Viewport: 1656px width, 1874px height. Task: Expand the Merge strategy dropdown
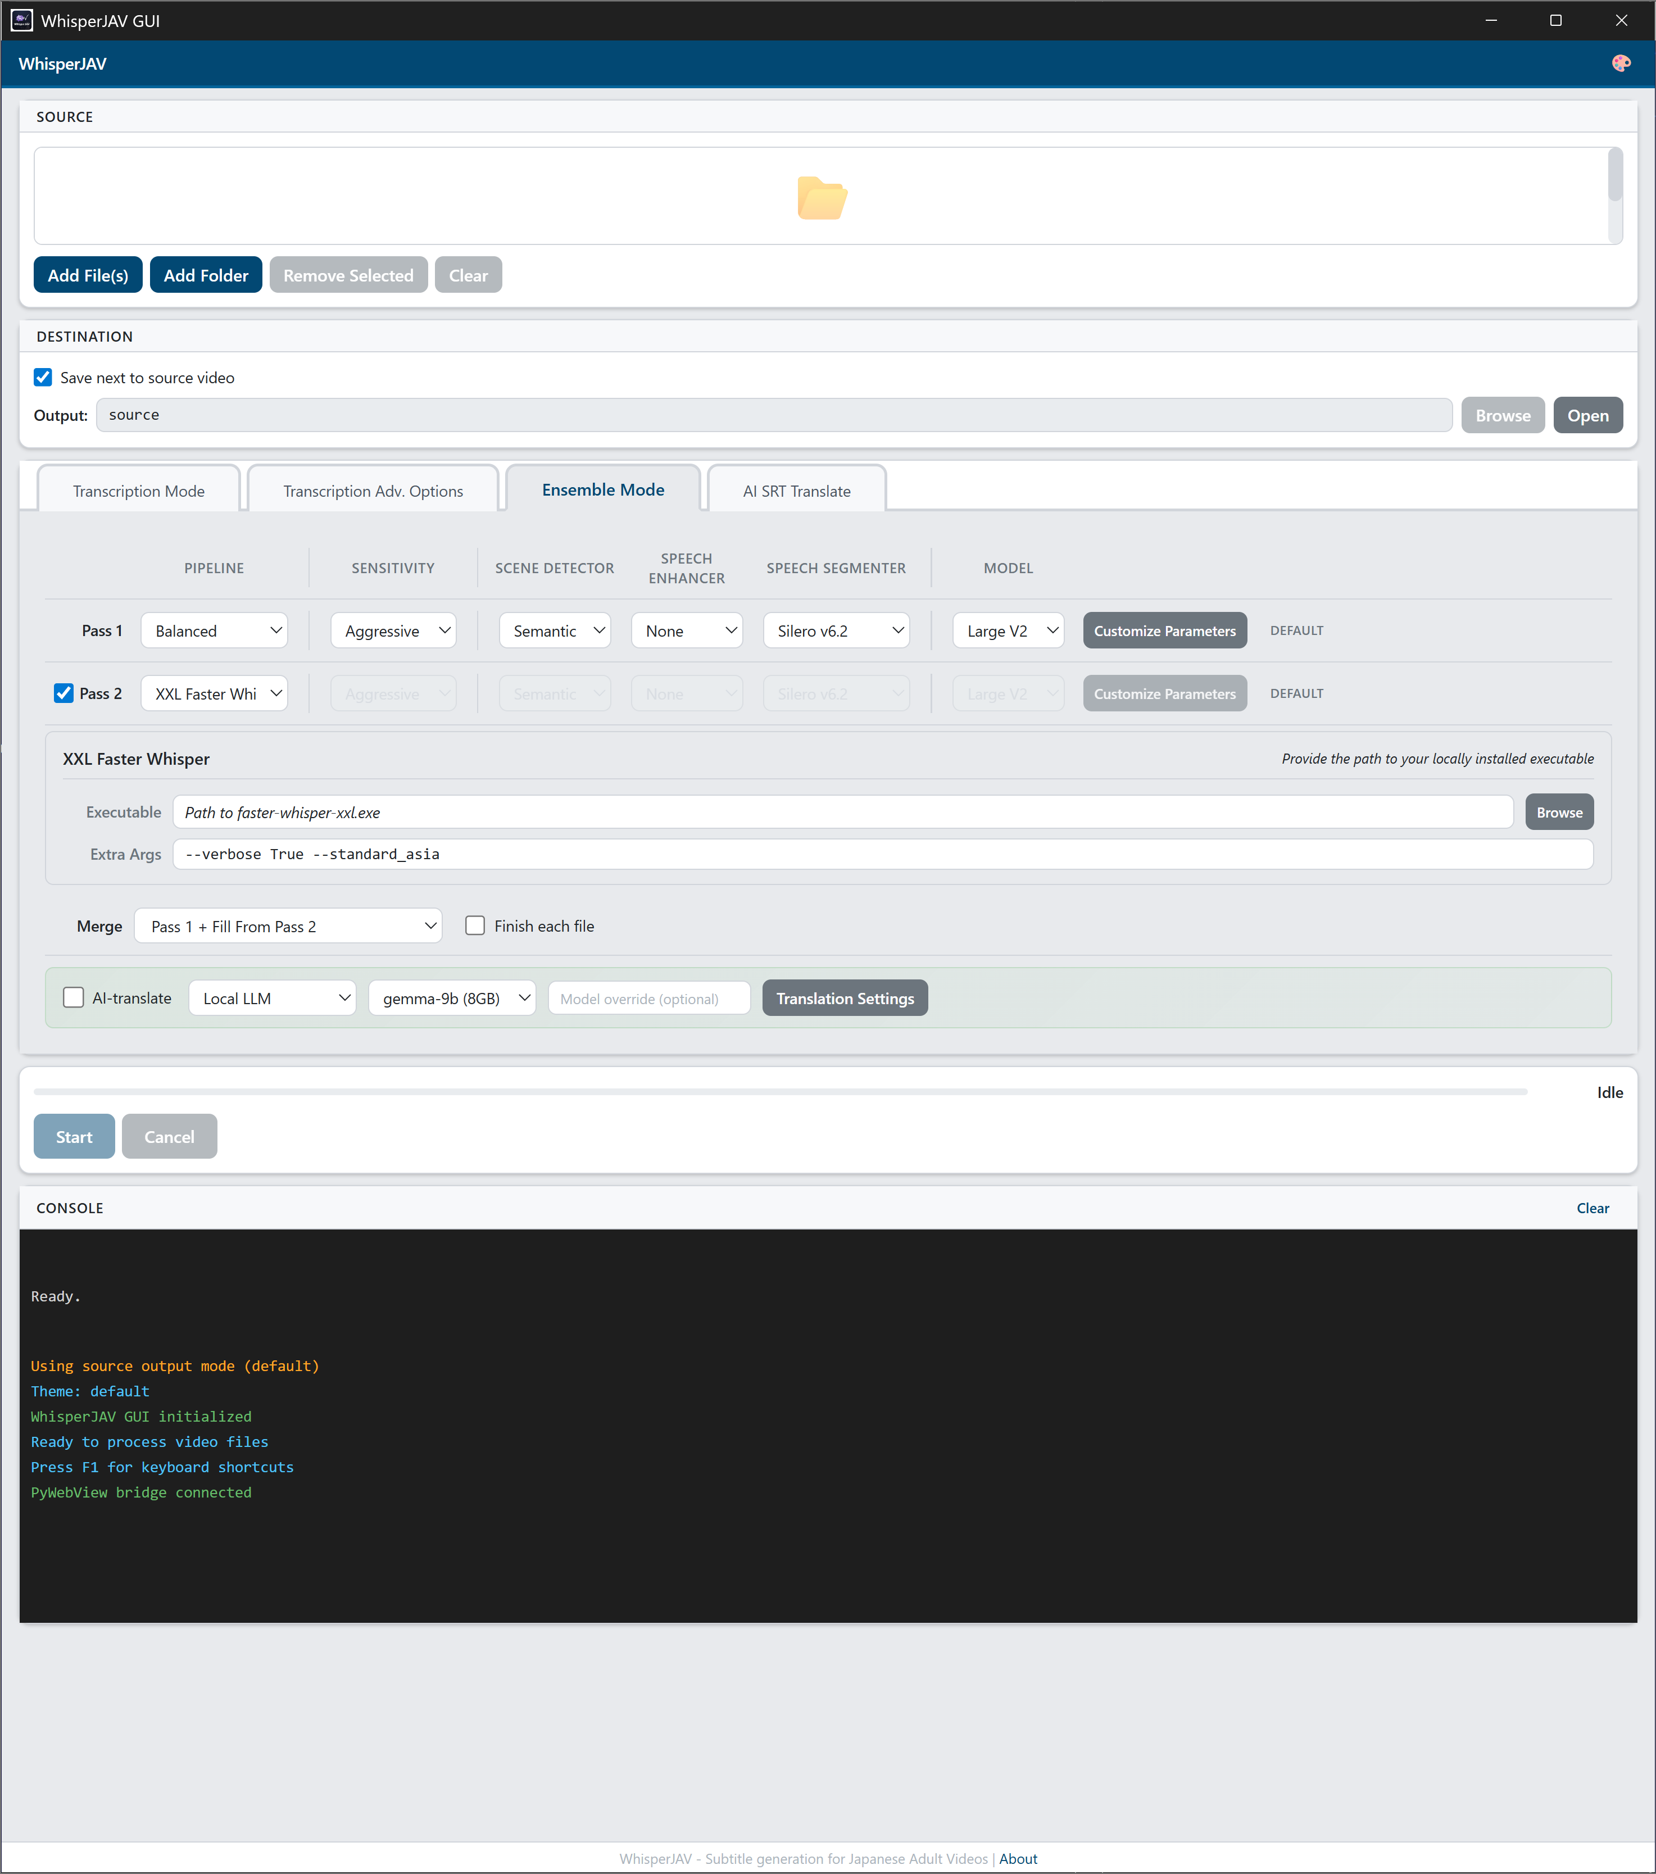click(x=288, y=926)
